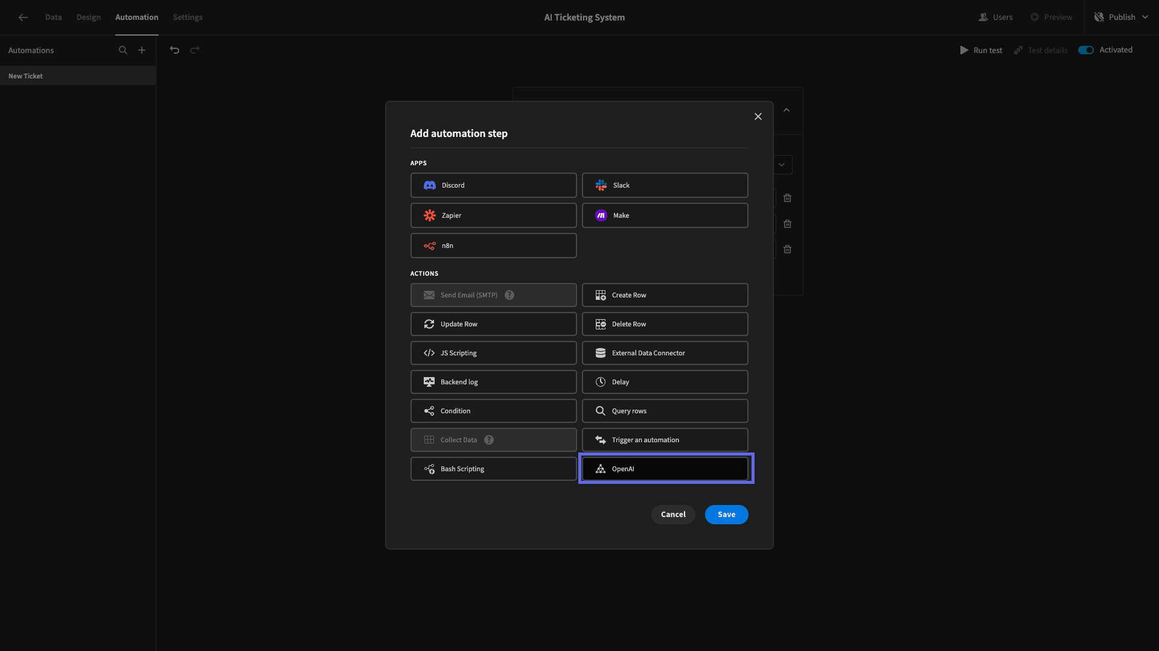This screenshot has height=651, width=1159.
Task: Go back with the arrow icon
Action: click(x=23, y=17)
